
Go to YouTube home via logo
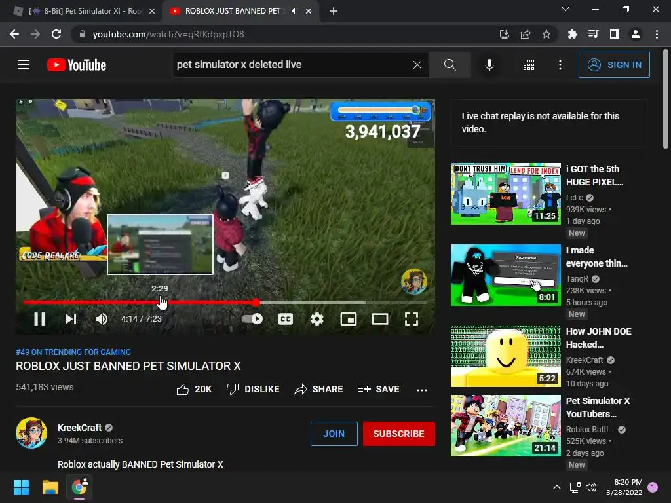tap(77, 65)
